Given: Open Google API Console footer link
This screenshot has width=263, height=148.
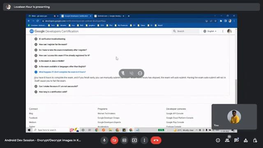Looking at the screenshot, I should (x=175, y=113).
